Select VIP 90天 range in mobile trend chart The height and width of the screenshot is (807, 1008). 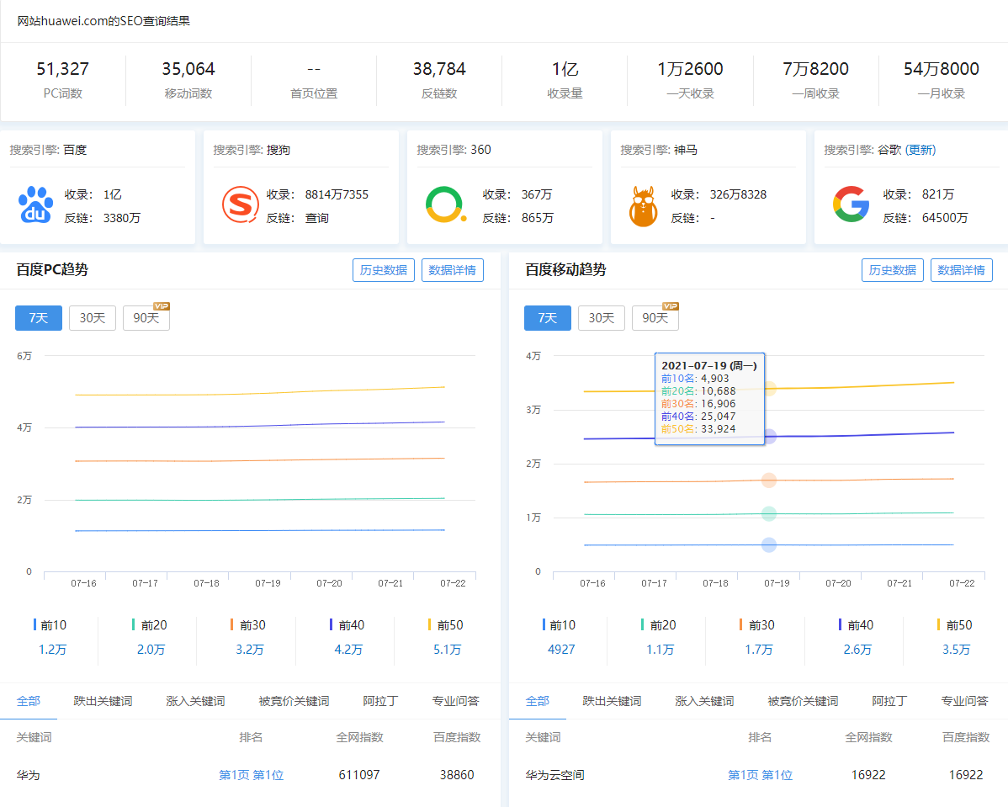point(655,317)
